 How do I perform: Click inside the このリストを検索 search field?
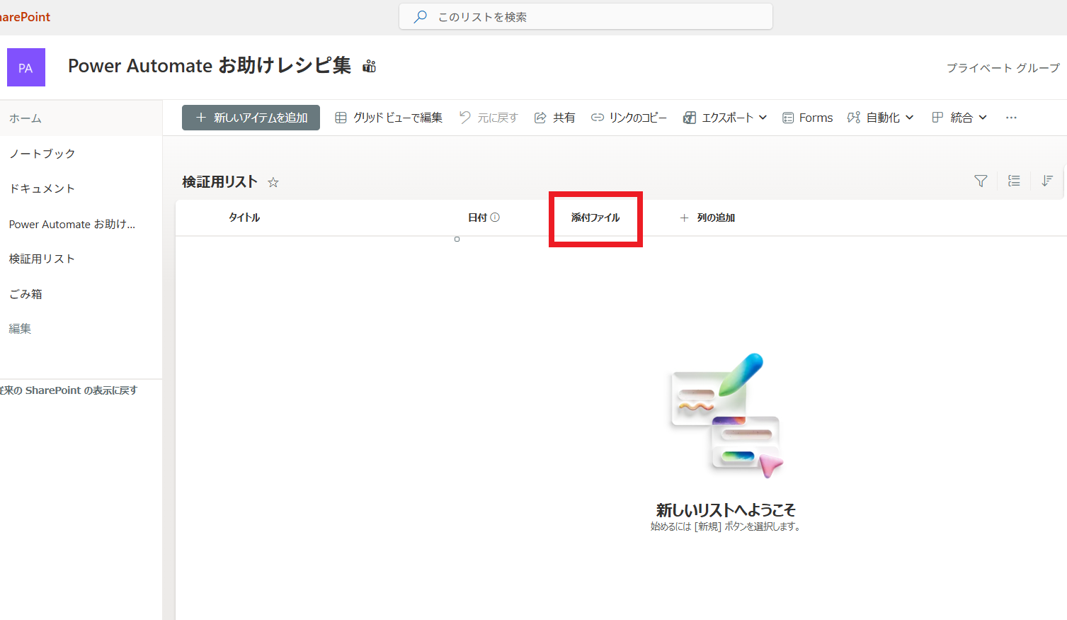coord(586,16)
